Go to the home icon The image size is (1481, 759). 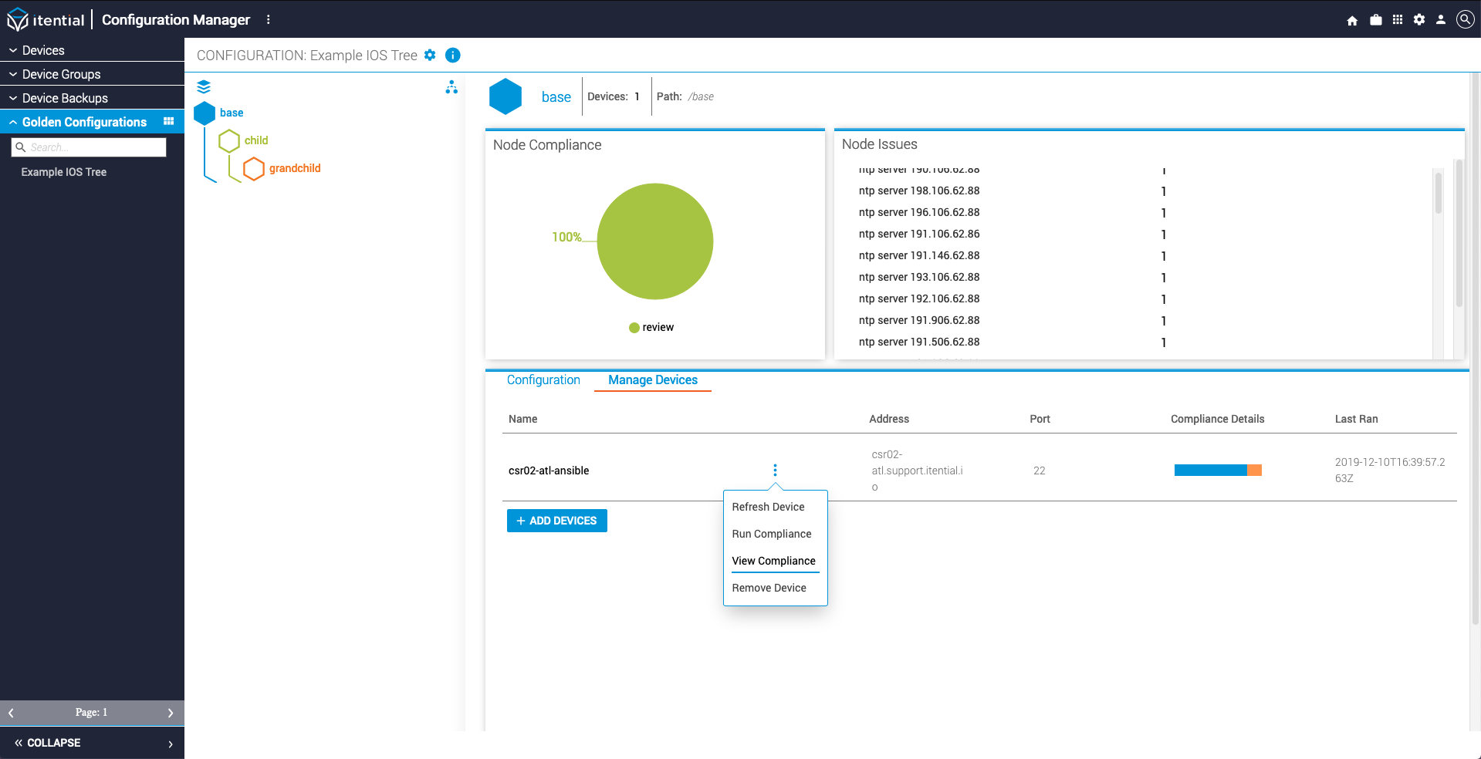click(x=1352, y=20)
